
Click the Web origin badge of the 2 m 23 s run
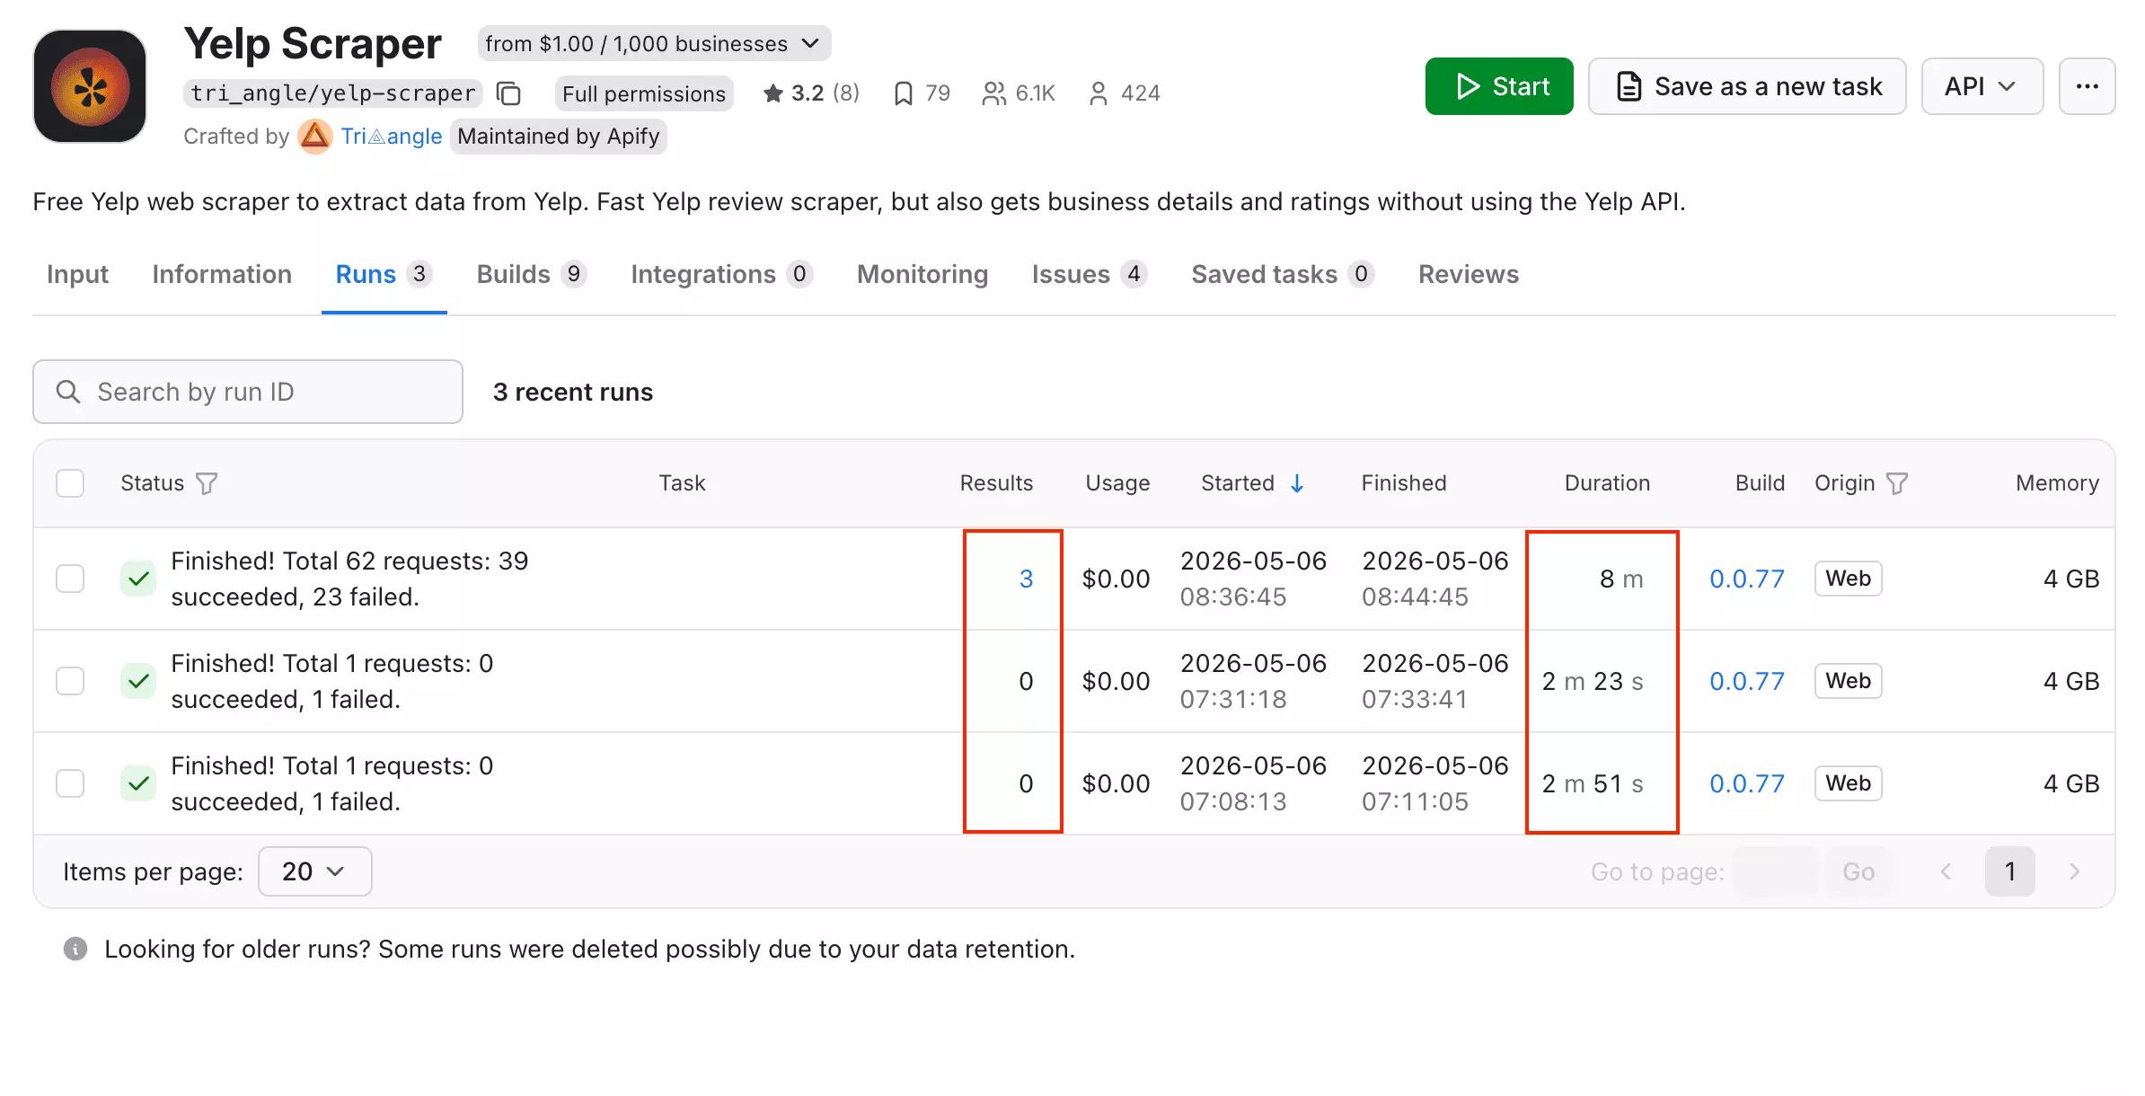click(x=1849, y=681)
